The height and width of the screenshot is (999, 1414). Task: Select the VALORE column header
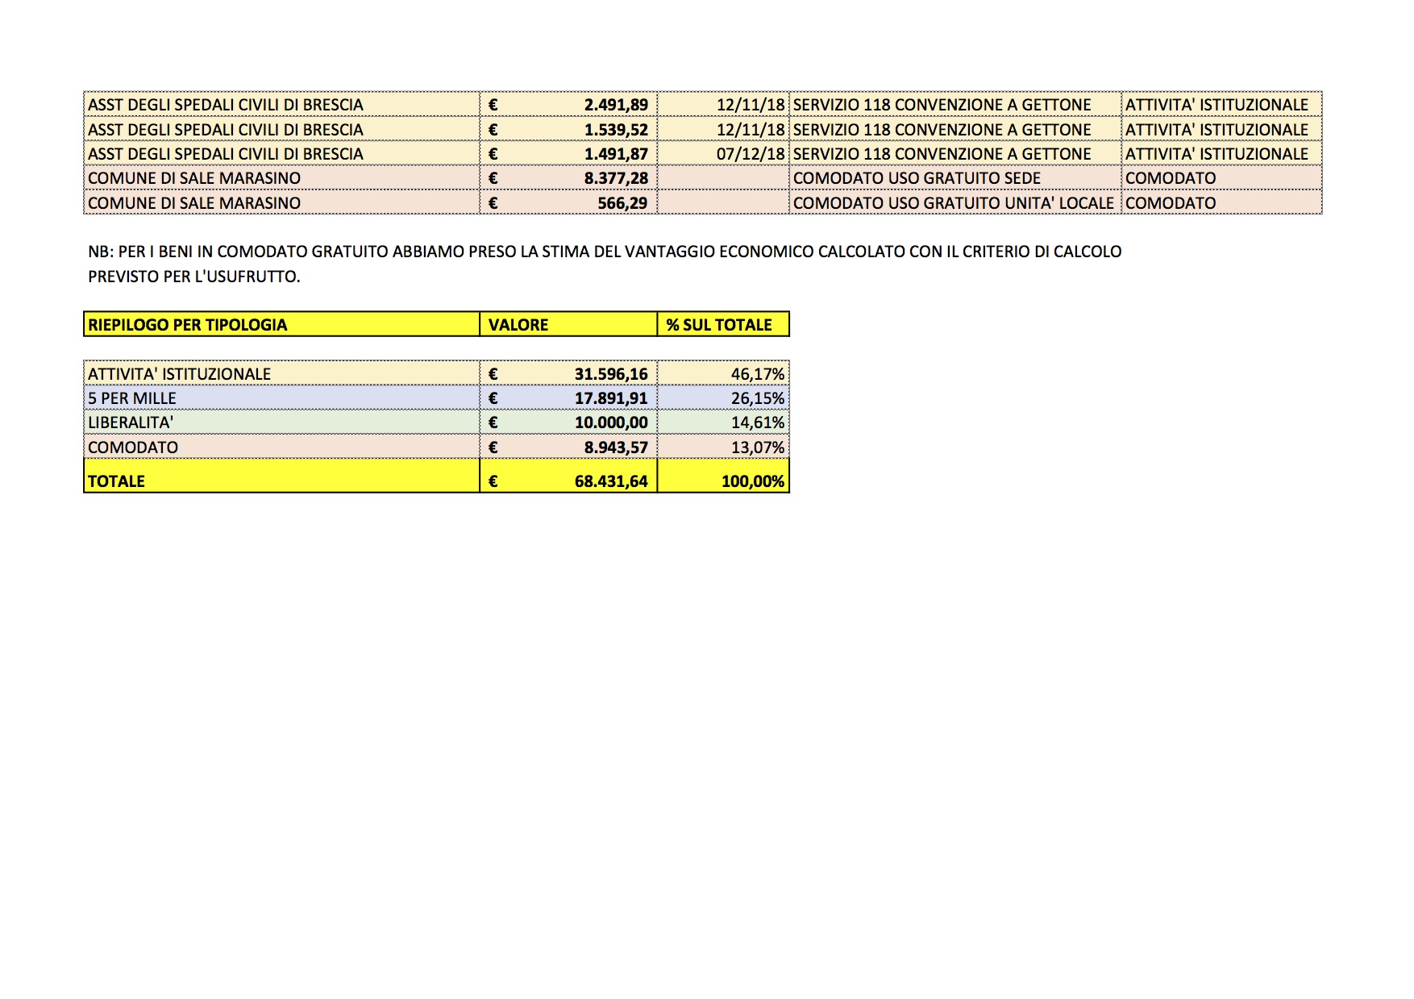coord(518,325)
